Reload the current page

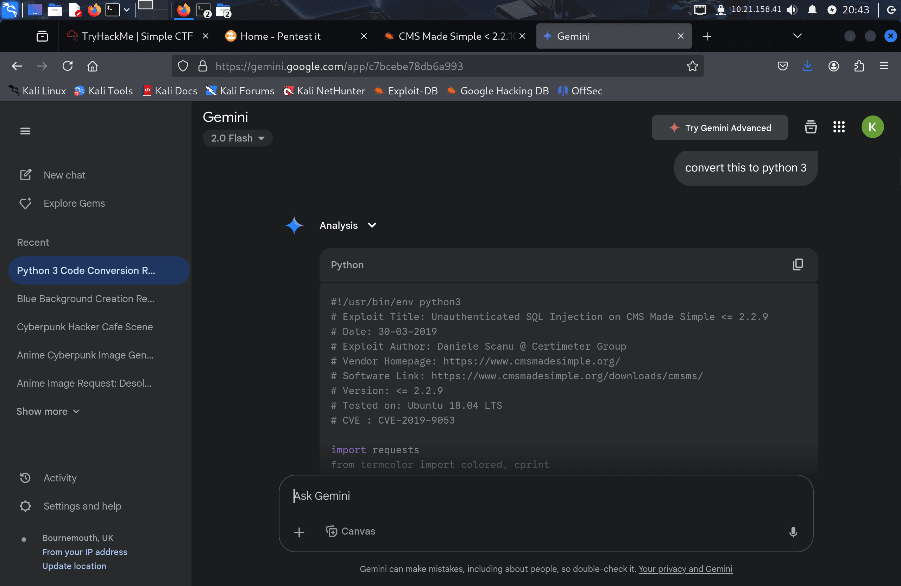68,66
